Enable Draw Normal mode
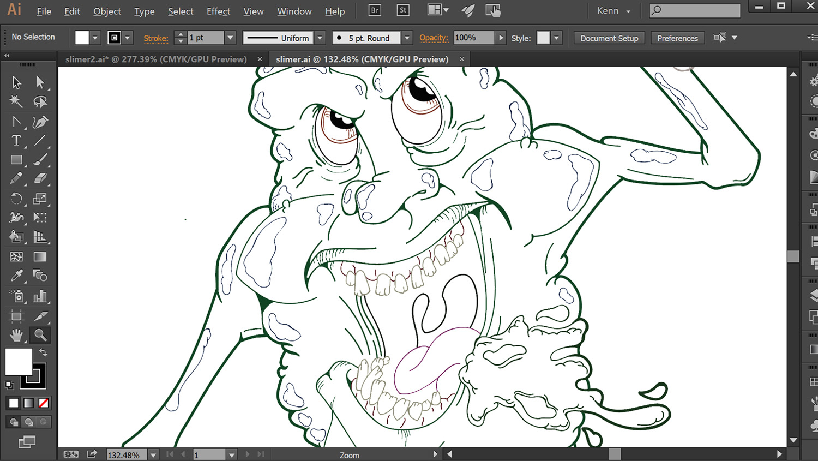 pos(14,422)
